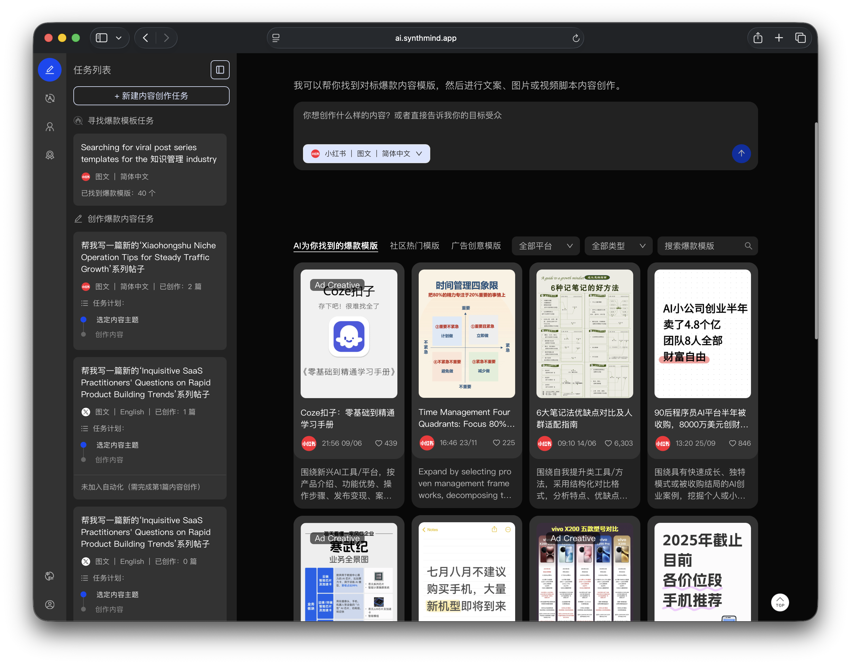The image size is (851, 665).
Task: Open the 全部平台 filter dropdown
Action: tap(545, 246)
